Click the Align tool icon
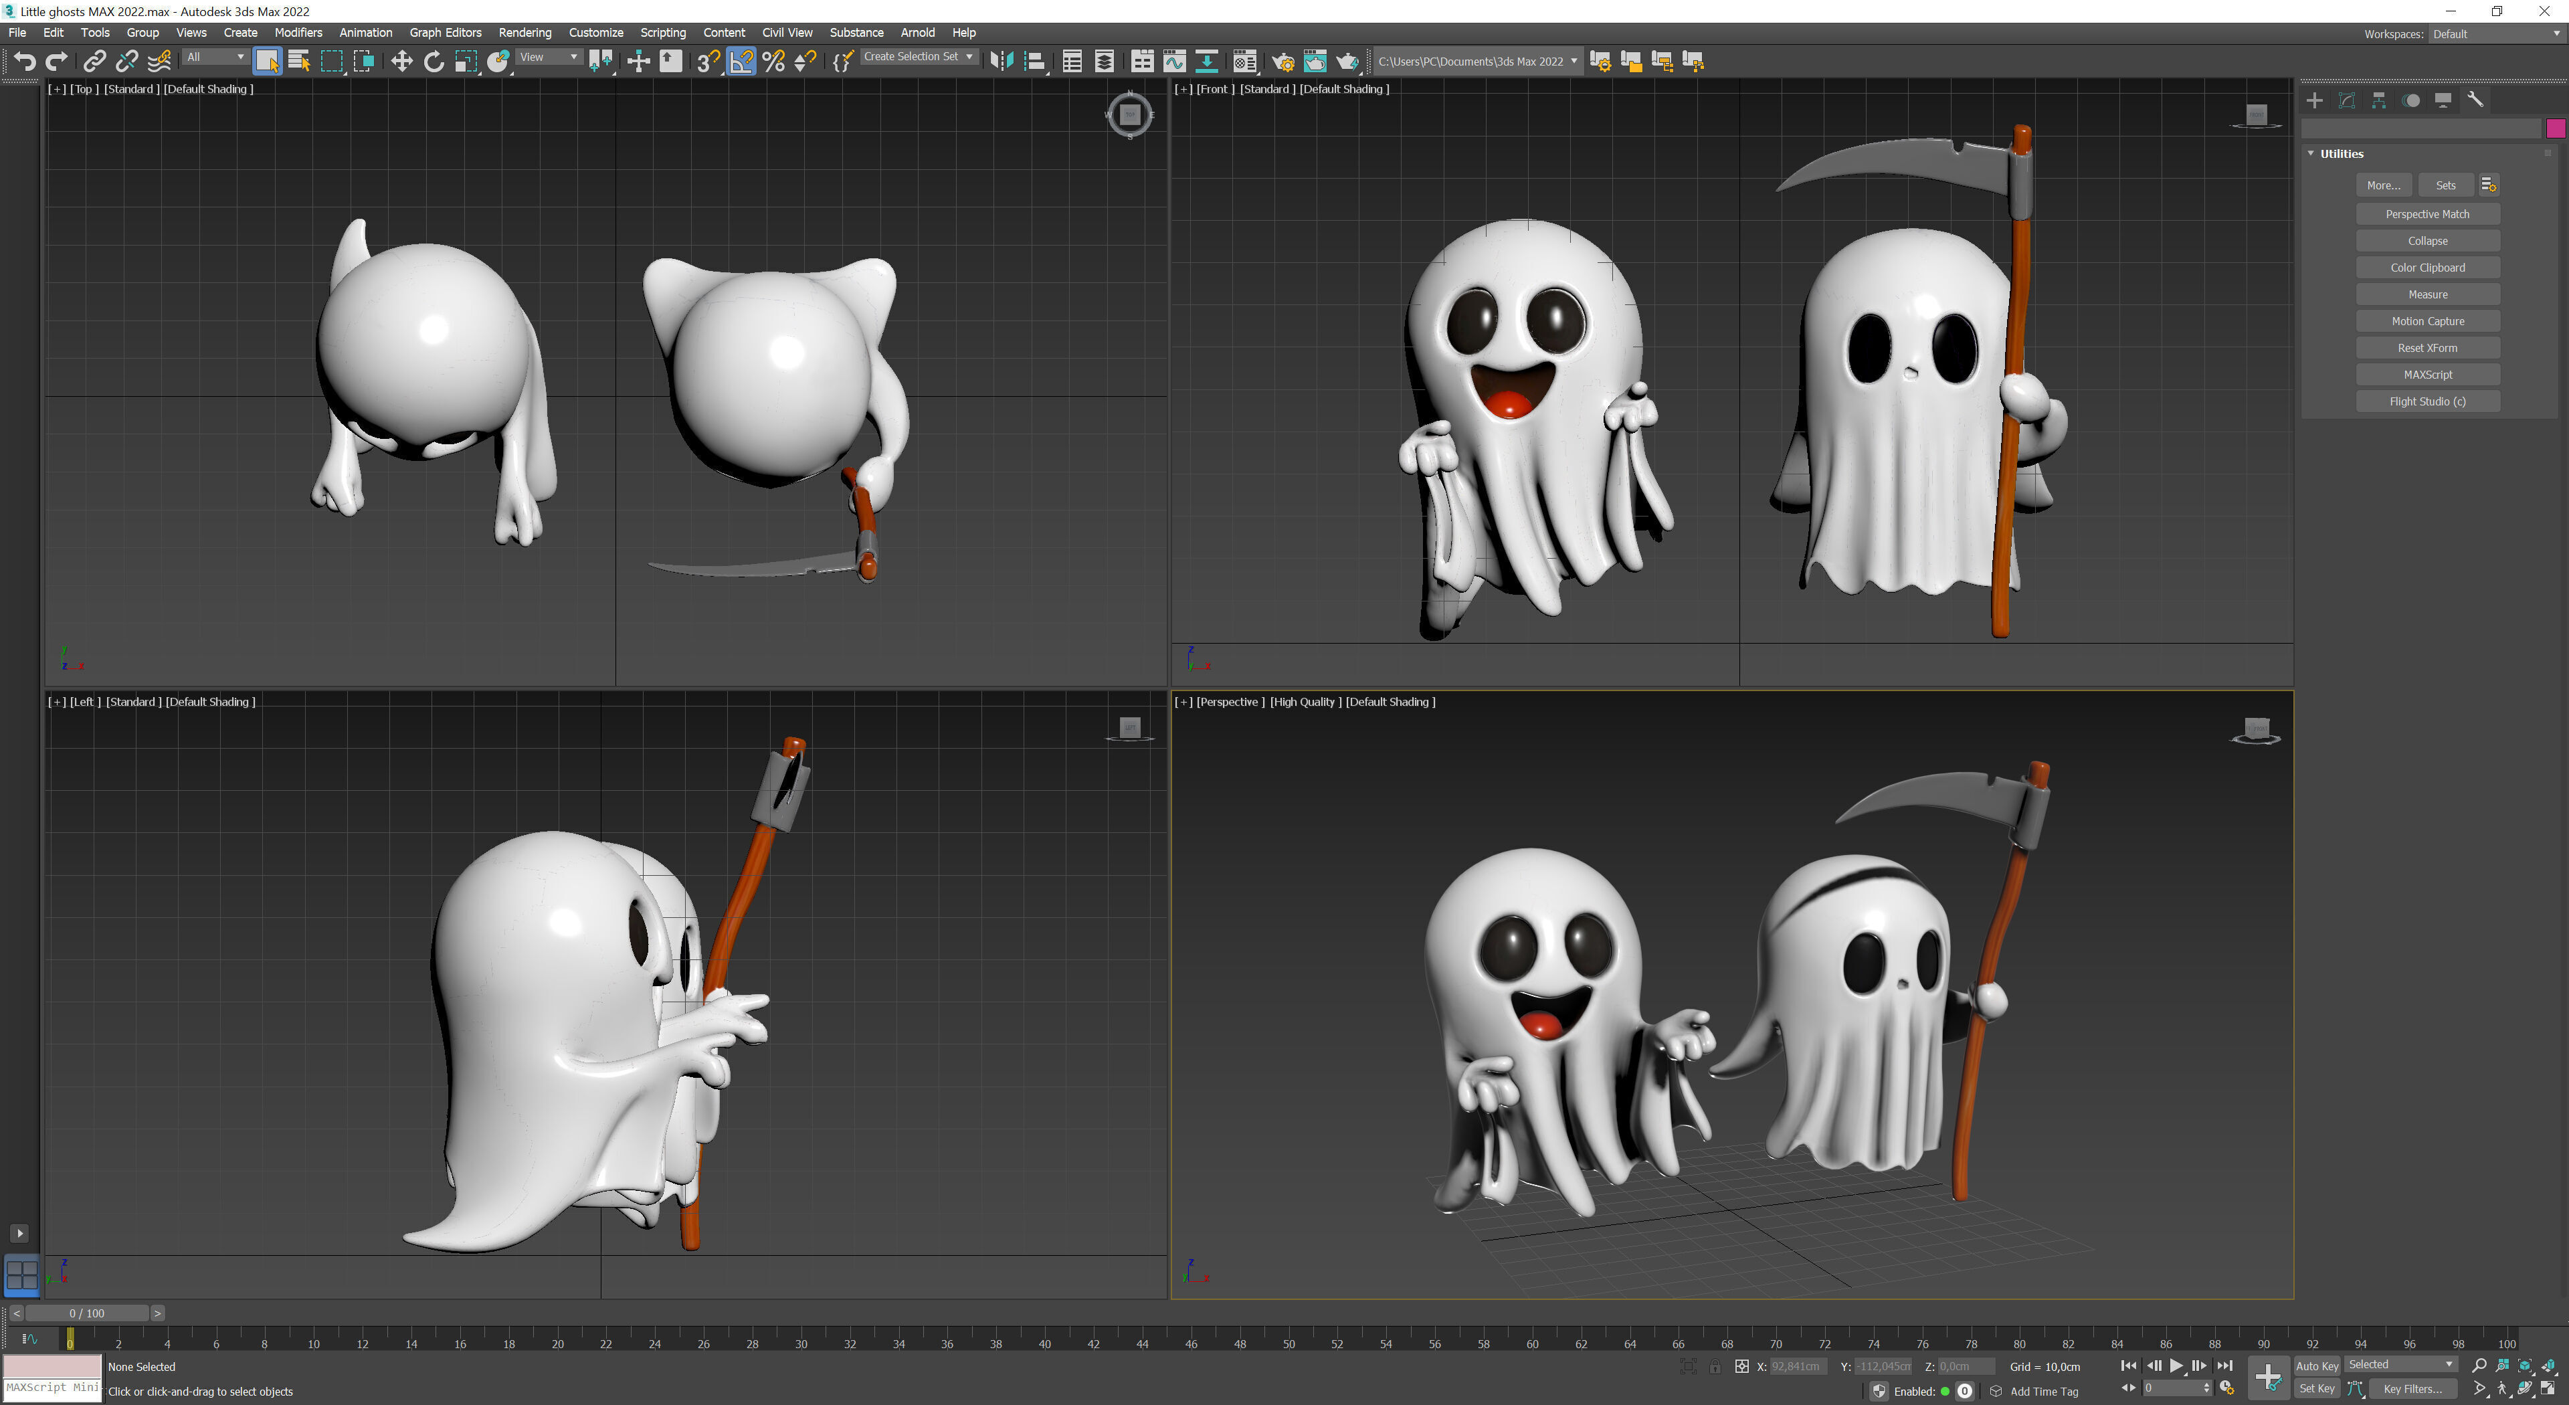 (1035, 62)
